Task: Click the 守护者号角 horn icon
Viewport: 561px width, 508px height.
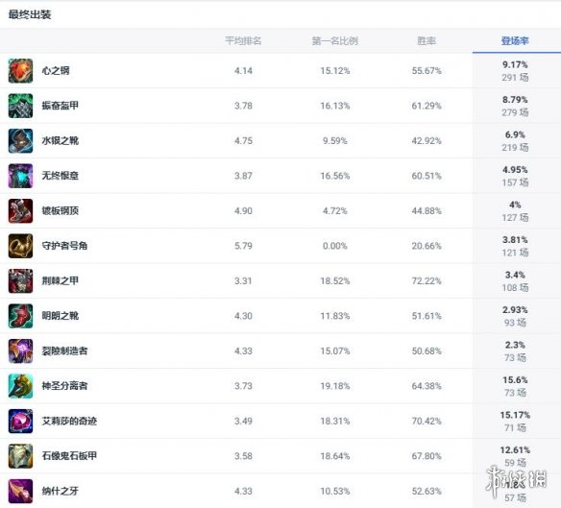Action: 20,246
